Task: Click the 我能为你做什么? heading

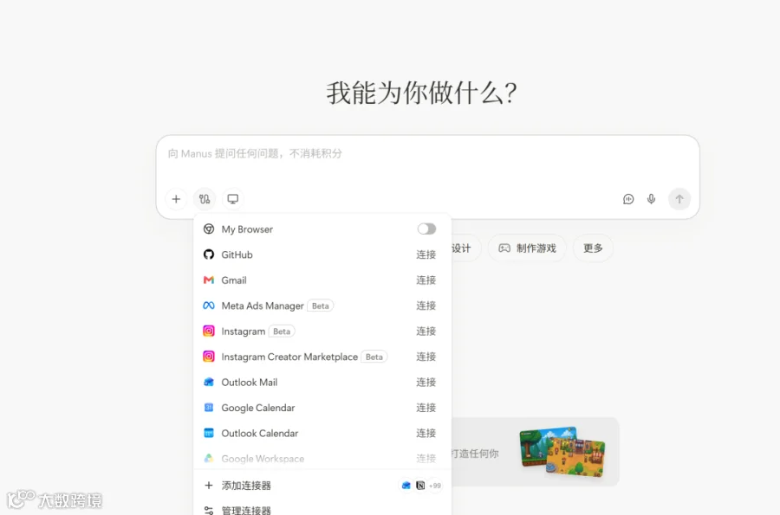Action: point(422,93)
